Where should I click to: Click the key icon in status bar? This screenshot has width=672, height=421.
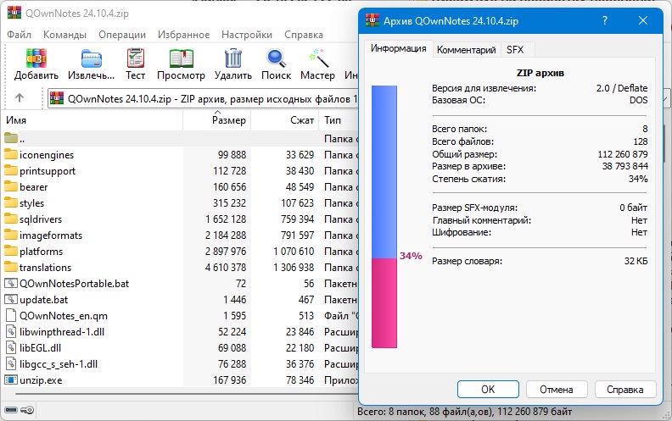[x=27, y=410]
